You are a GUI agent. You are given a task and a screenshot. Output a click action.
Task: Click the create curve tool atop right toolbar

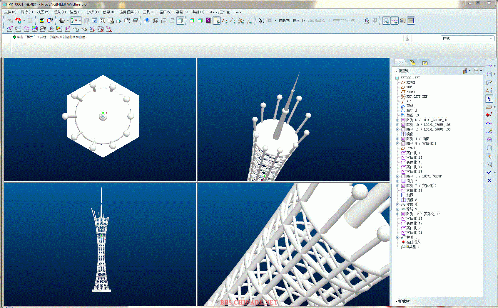click(x=489, y=66)
